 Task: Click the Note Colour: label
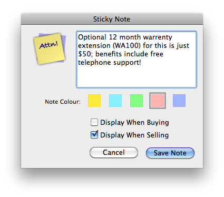pyautogui.click(x=63, y=102)
